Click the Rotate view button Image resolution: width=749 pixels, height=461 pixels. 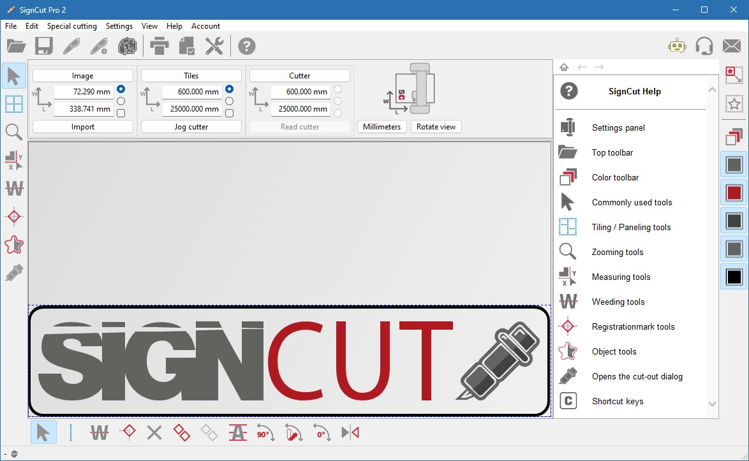click(436, 126)
